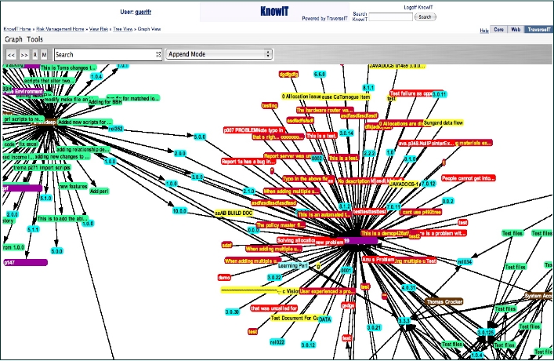Viewport: 554px width, 361px height.
Task: Open the Tools menu
Action: click(34, 38)
